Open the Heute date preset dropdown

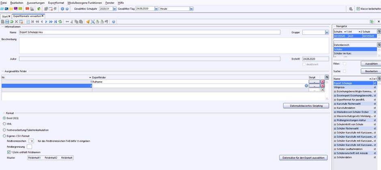tap(192, 9)
